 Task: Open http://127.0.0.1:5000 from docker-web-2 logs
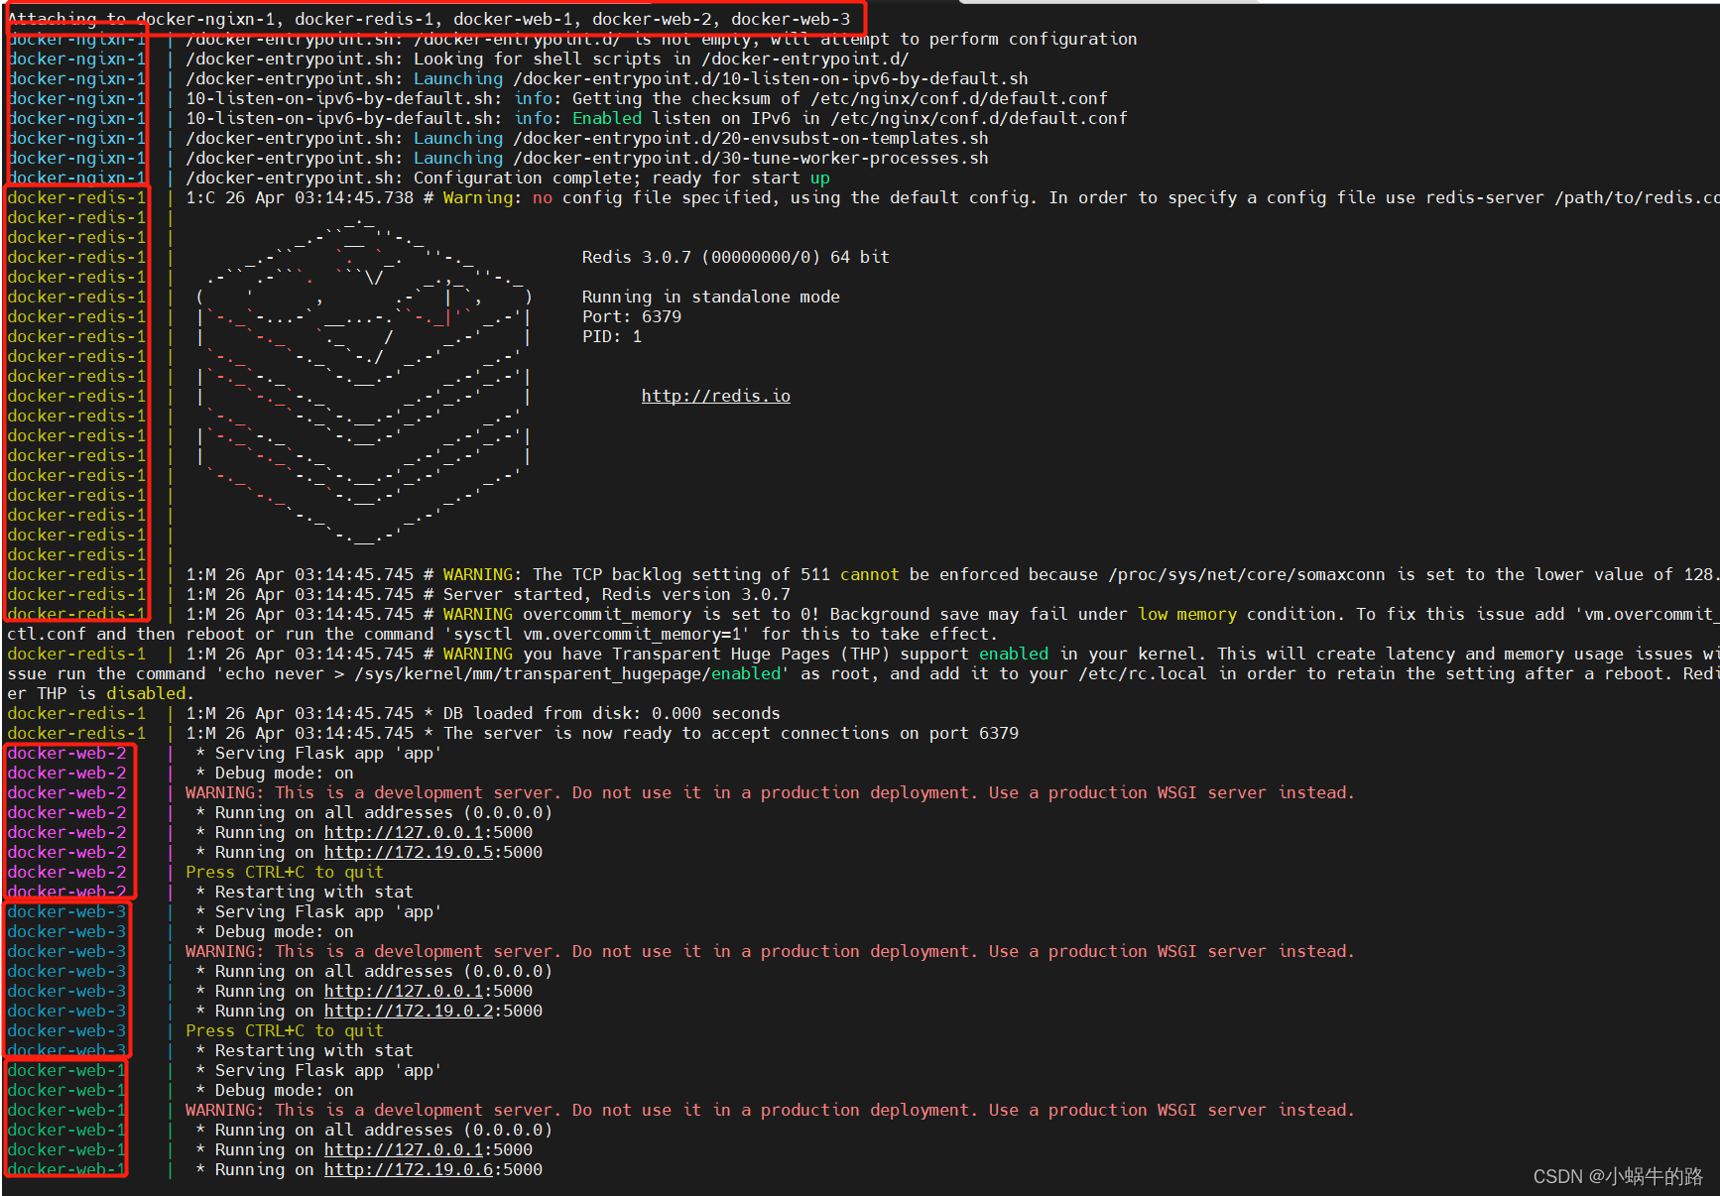(402, 832)
